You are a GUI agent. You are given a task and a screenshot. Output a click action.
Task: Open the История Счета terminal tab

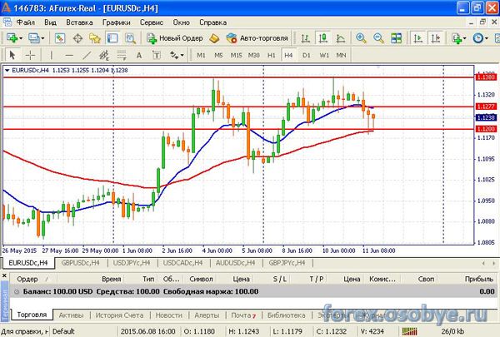tap(119, 315)
